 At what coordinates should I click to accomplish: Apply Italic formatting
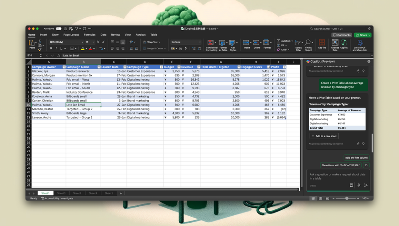[x=56, y=49]
